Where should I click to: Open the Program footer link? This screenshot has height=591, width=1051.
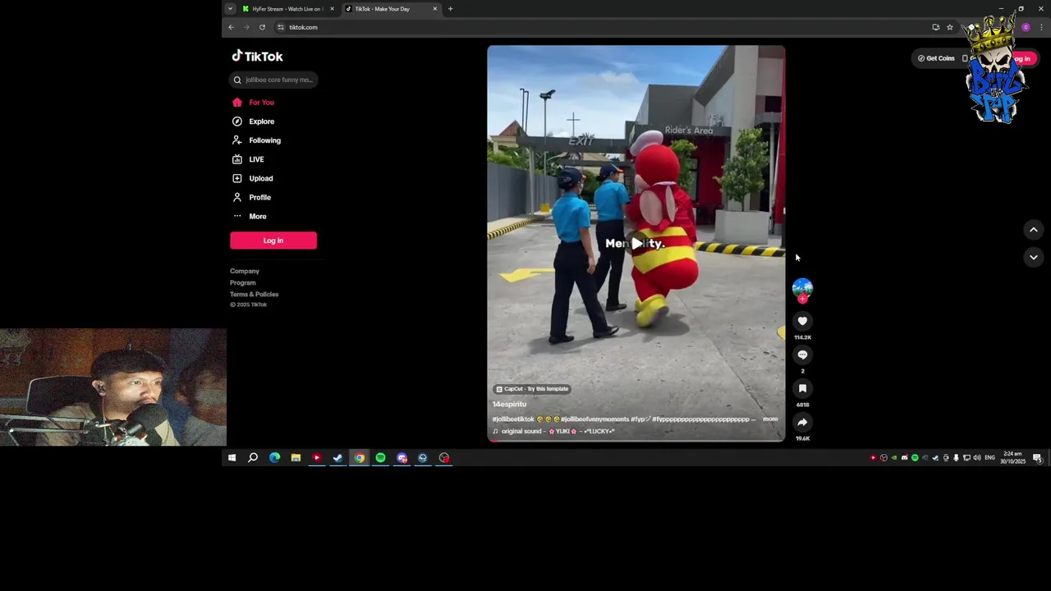(x=243, y=282)
